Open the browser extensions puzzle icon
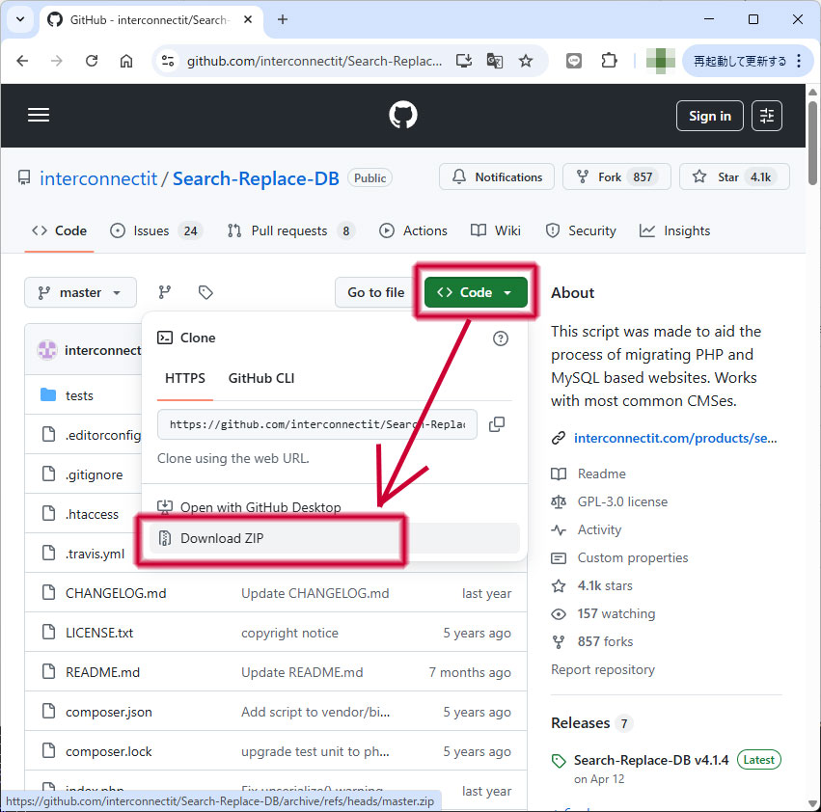The width and height of the screenshot is (821, 812). (609, 62)
